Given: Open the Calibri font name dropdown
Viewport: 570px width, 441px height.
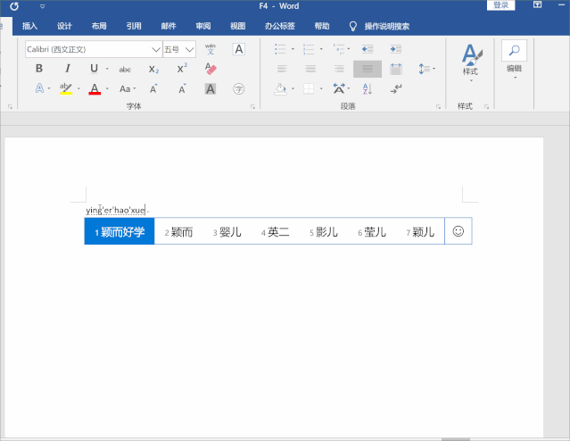Looking at the screenshot, I should (156, 50).
